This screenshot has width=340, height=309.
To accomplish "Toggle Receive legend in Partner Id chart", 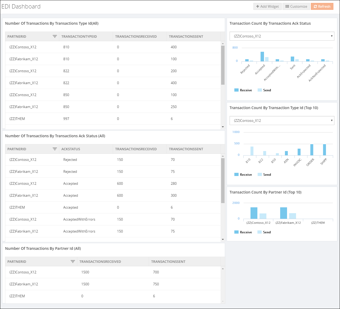I will click(x=243, y=232).
